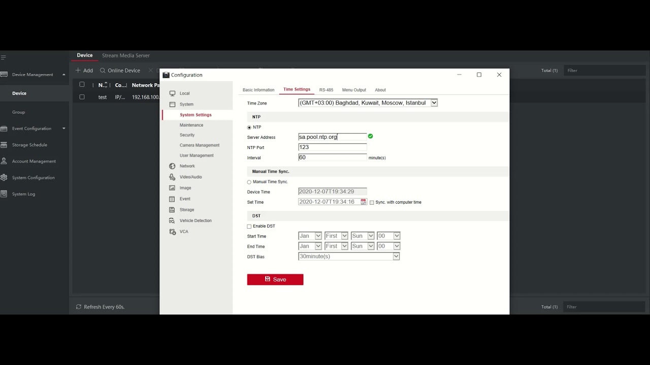Open the Basic Information tab
The height and width of the screenshot is (365, 650).
(x=258, y=90)
